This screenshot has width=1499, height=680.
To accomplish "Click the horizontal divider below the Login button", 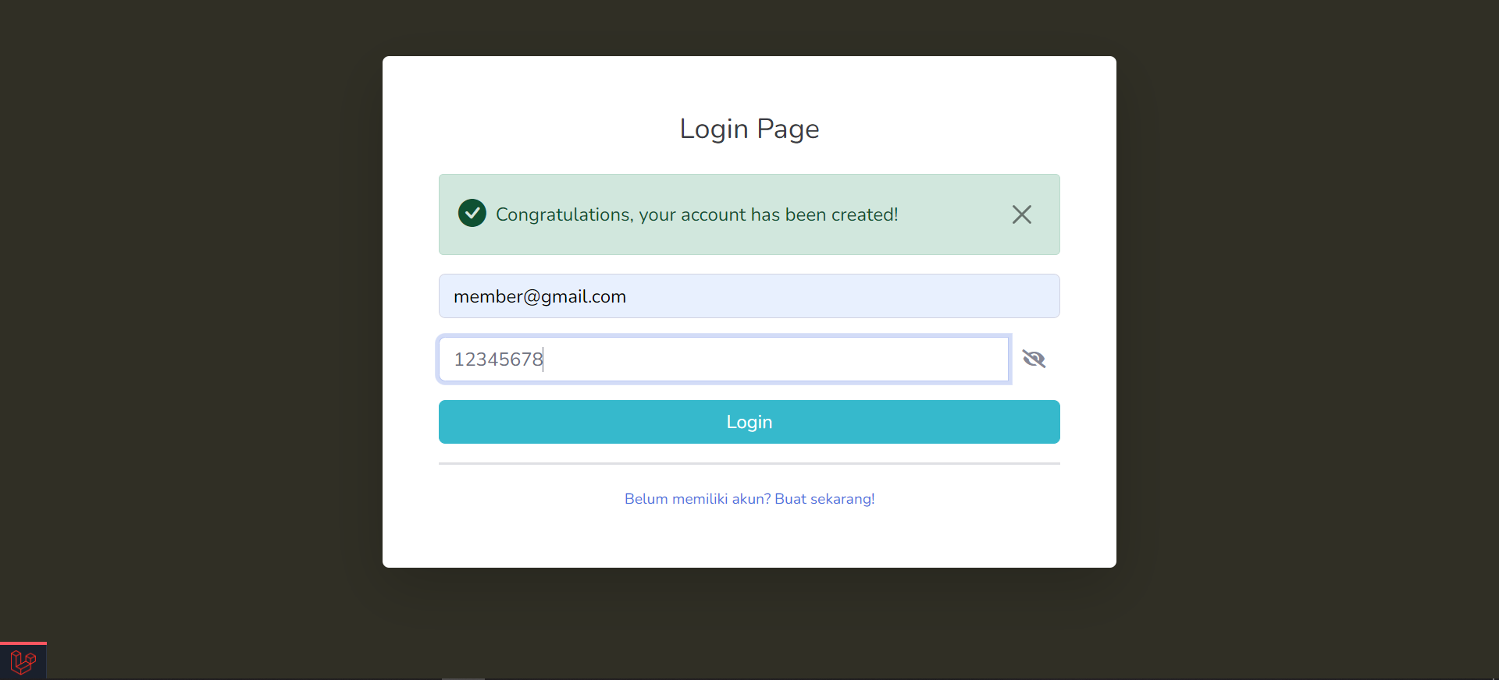I will click(749, 463).
